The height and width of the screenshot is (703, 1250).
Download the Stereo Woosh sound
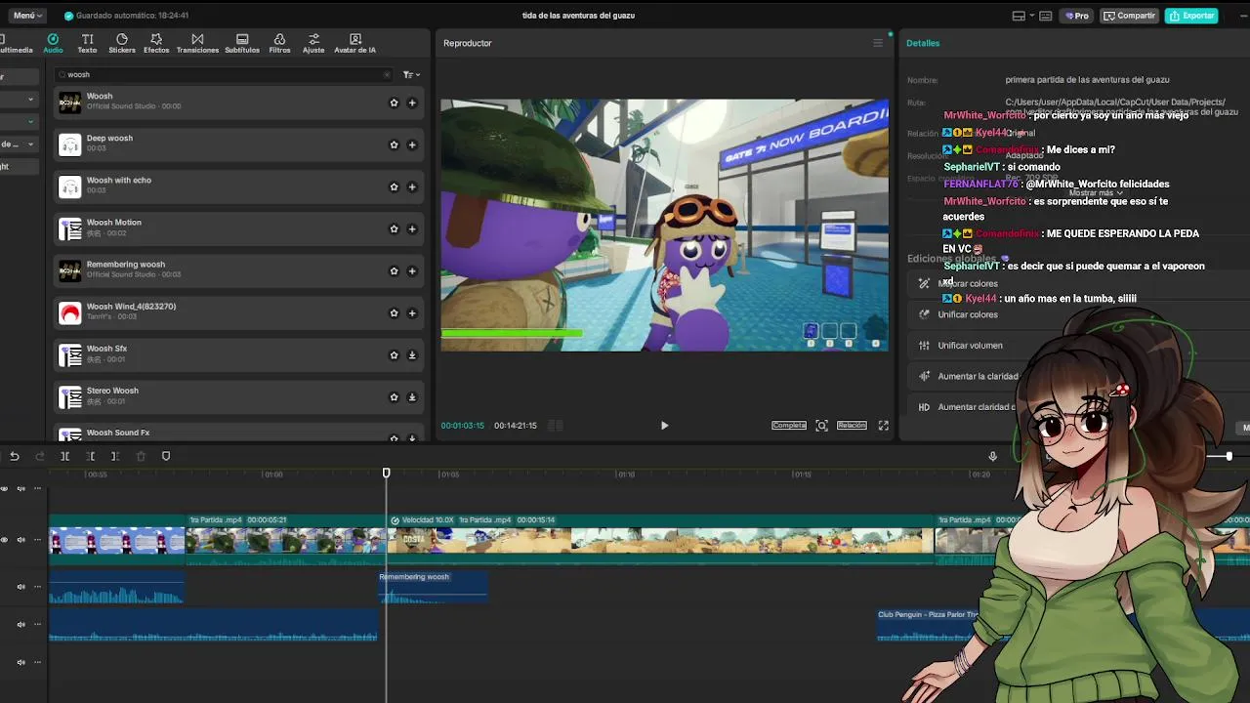point(412,397)
